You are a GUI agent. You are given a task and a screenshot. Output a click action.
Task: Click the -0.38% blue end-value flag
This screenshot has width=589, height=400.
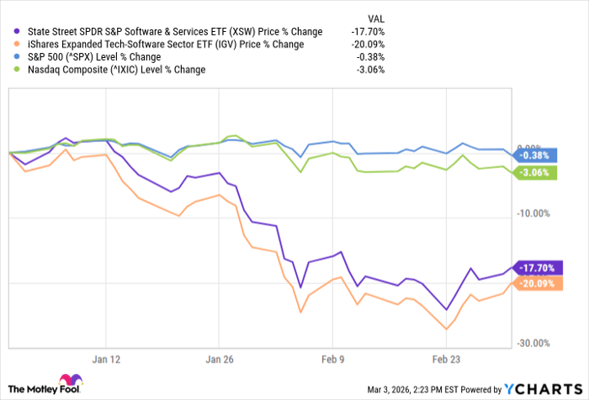click(x=537, y=155)
